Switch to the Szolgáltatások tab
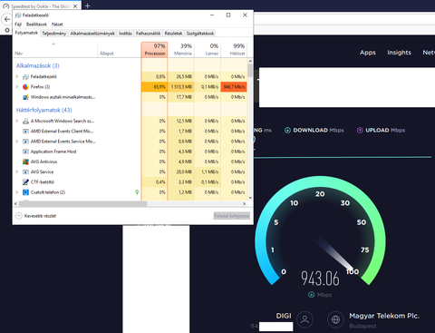 [200, 34]
